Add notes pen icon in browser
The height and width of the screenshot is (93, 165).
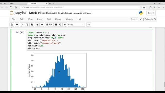click(155, 7)
